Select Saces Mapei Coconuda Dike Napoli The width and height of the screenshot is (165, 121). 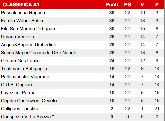(38, 53)
